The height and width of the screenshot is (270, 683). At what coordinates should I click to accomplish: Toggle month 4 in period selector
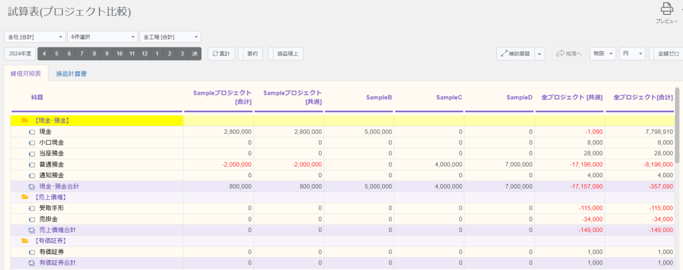click(44, 53)
